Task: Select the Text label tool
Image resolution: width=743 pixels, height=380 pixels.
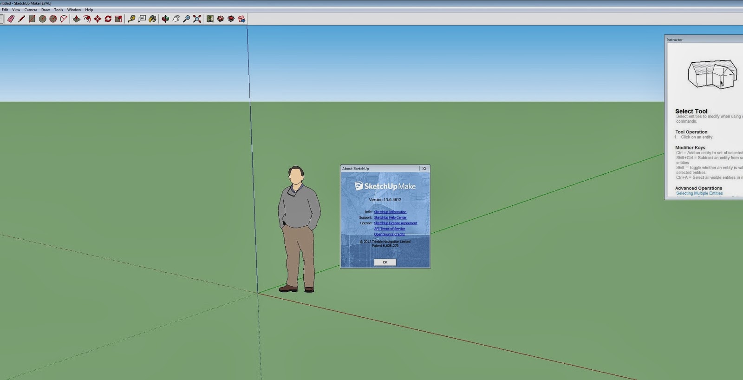Action: (x=142, y=19)
